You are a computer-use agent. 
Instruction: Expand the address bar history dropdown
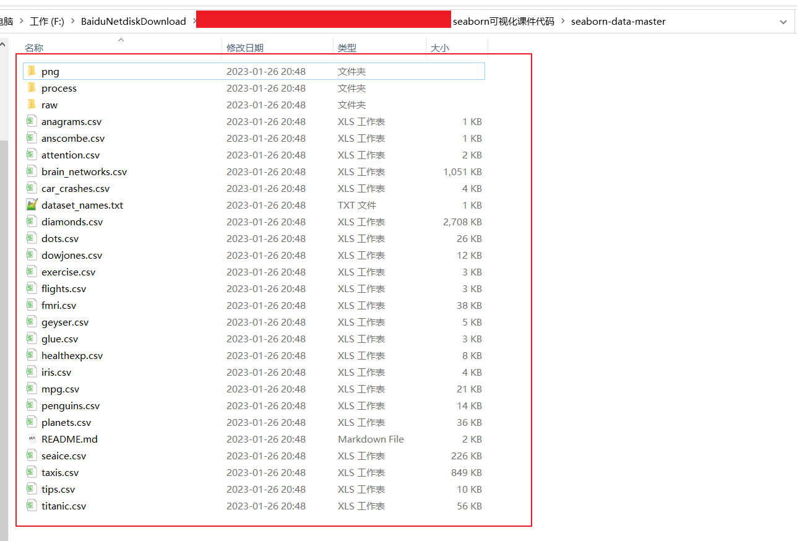coord(783,21)
